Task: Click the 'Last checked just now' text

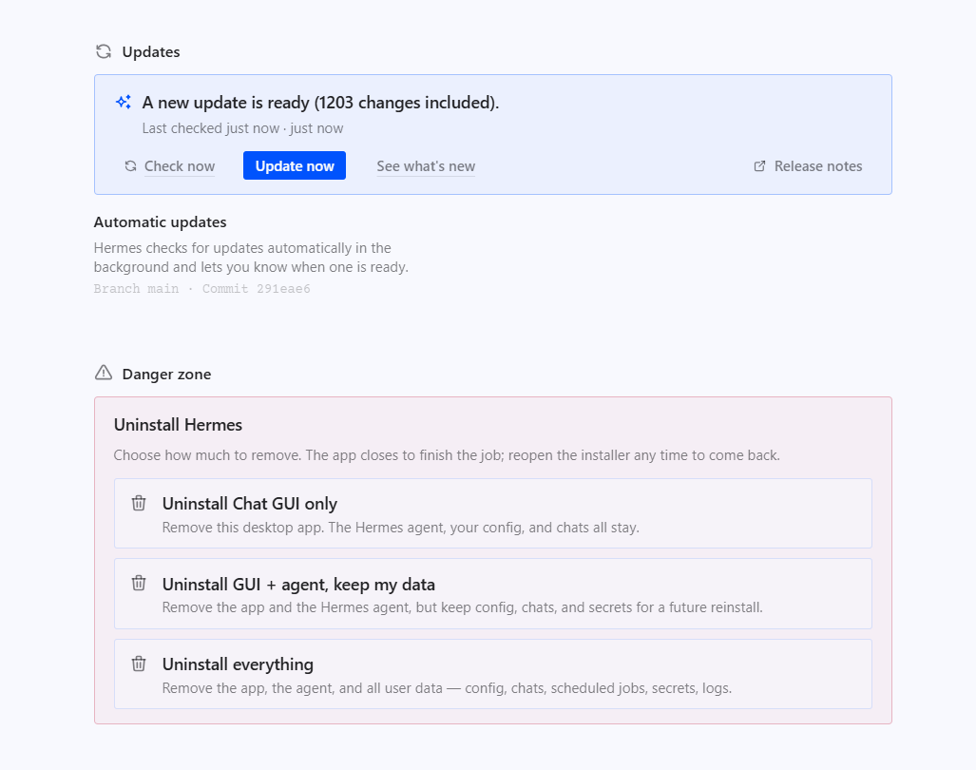Action: tap(242, 128)
